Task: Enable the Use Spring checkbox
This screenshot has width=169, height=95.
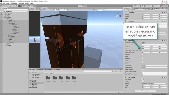Action: [x=142, y=55]
